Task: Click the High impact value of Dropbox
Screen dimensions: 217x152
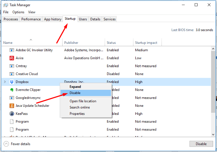Action: pos(139,82)
